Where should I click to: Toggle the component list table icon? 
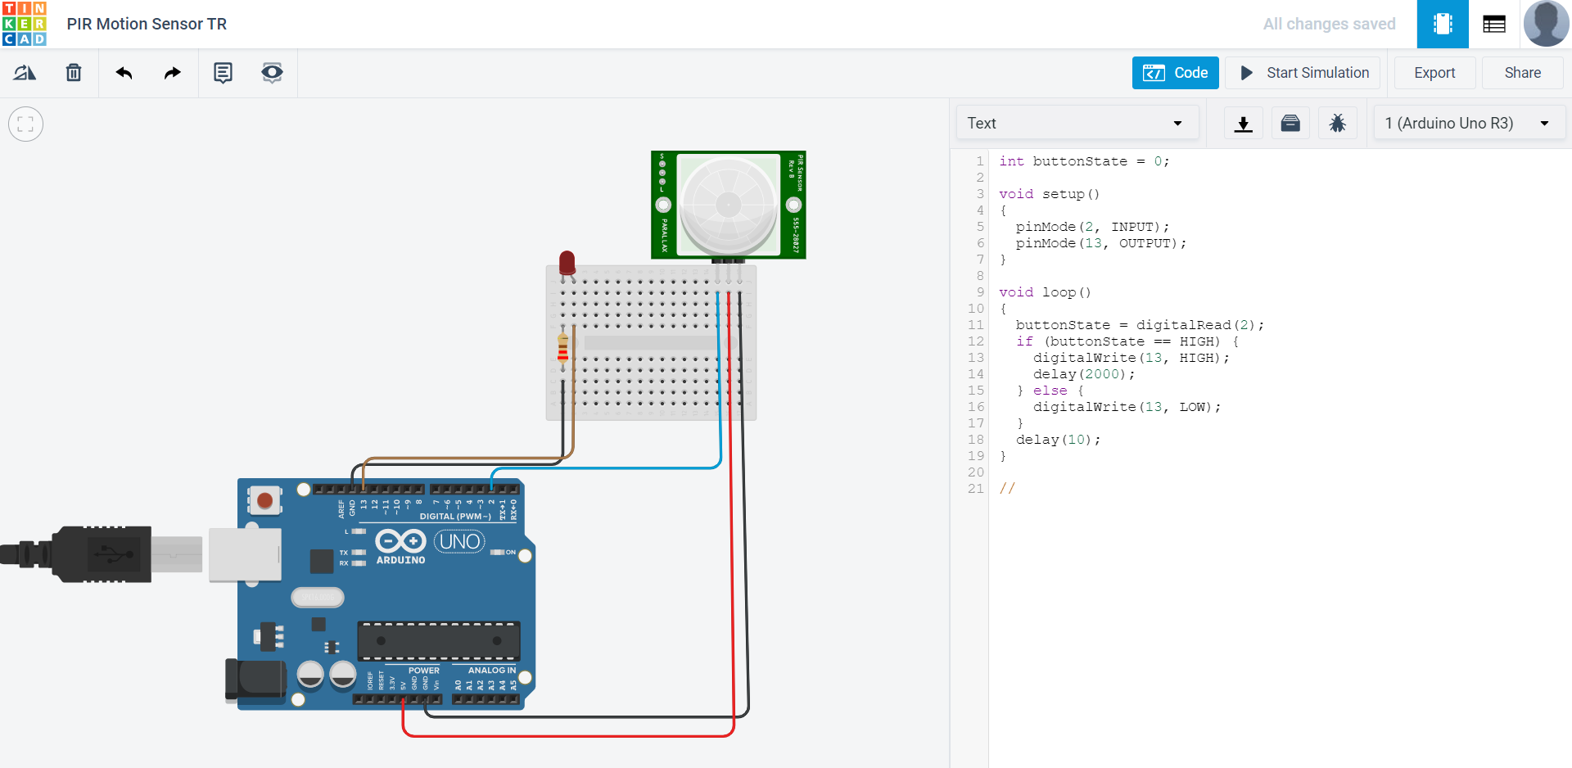[1493, 24]
